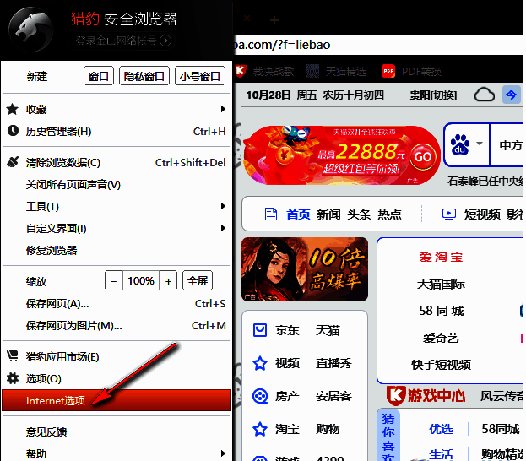Open 选项(O) settings entry
The image size is (526, 461).
point(117,378)
